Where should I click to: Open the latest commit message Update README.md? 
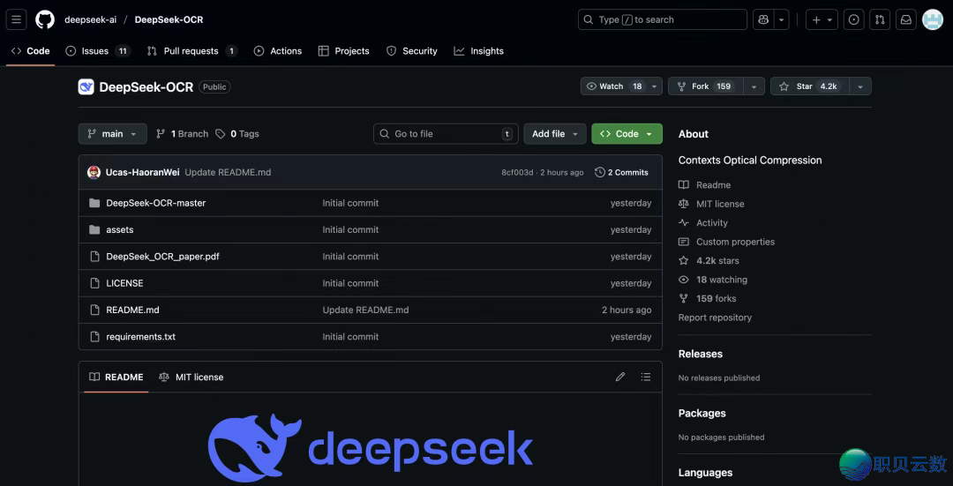228,172
